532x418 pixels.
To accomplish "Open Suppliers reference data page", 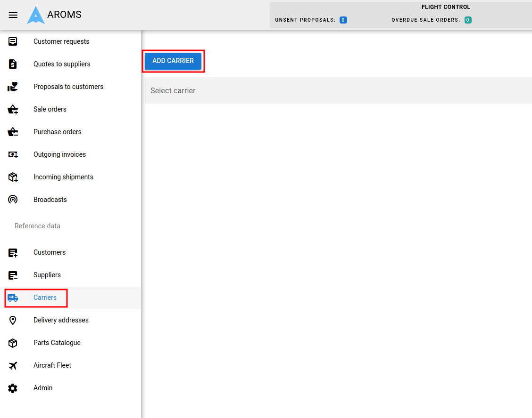I will tap(47, 275).
